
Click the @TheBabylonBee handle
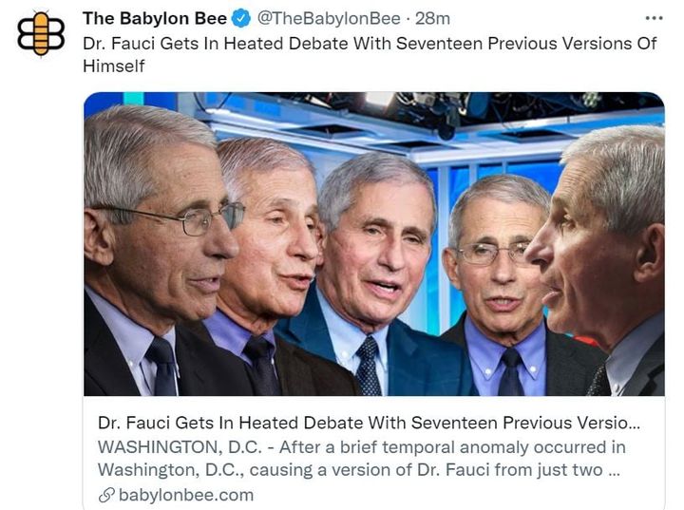pyautogui.click(x=329, y=19)
